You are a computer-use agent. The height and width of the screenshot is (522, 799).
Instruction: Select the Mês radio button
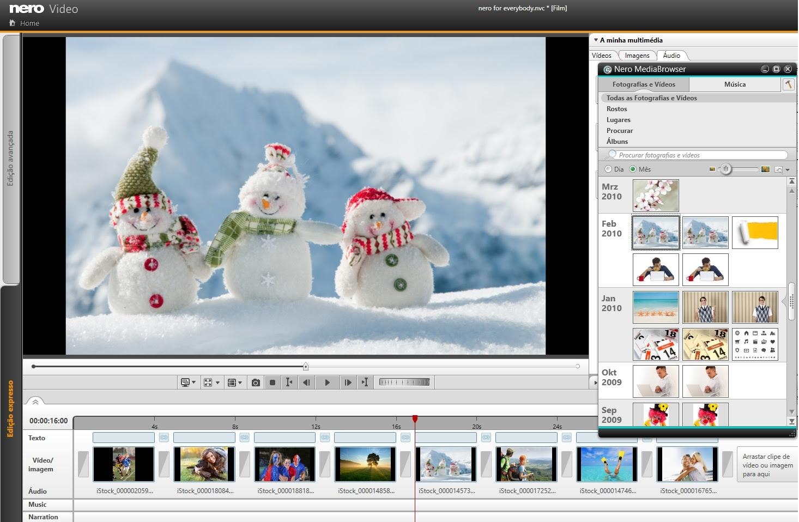click(633, 169)
